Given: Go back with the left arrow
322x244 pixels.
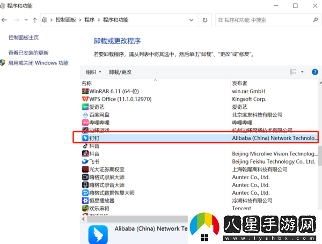Looking at the screenshot, I should (x=4, y=20).
